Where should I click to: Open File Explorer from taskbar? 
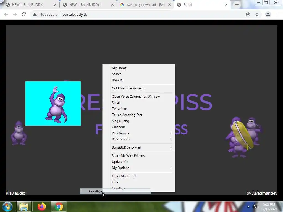[x=24, y=206]
